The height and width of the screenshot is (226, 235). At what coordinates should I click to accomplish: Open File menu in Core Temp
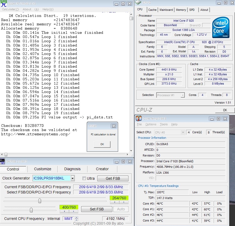(x=139, y=124)
